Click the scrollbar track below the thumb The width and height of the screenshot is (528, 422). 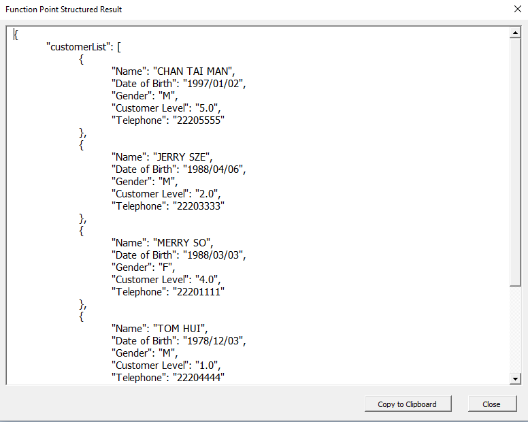[515, 329]
